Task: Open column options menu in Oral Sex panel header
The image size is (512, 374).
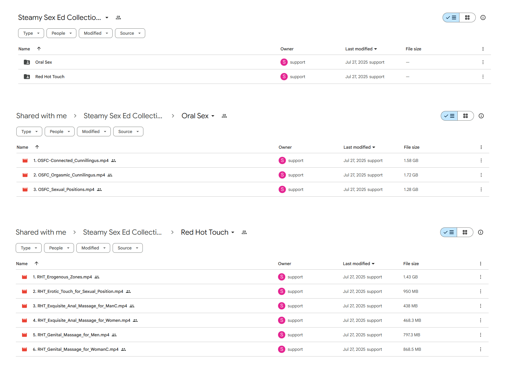Action: coord(481,147)
